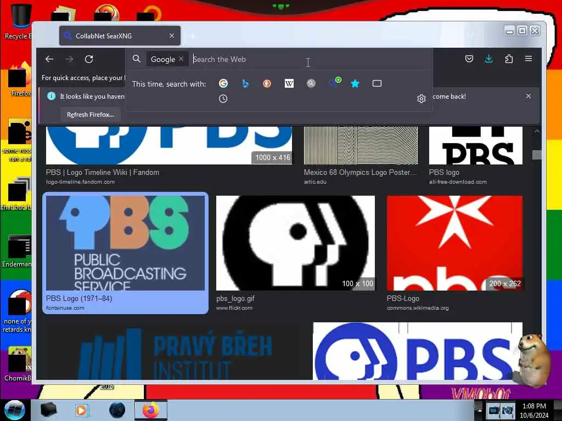Open the red PBS-Logo wikimedia thumbnail
The height and width of the screenshot is (421, 562).
(454, 243)
